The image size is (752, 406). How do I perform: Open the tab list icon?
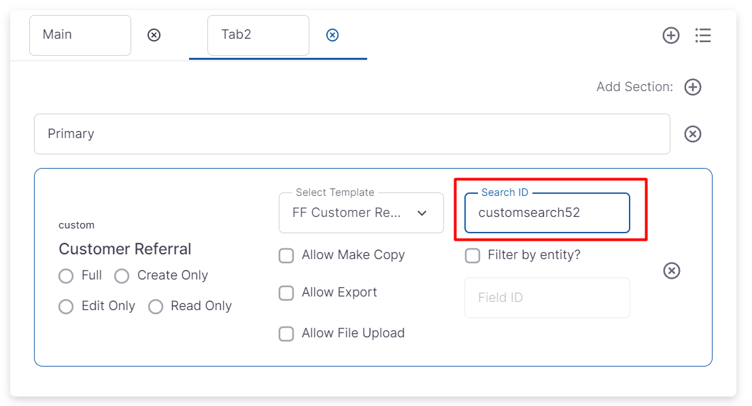click(703, 35)
